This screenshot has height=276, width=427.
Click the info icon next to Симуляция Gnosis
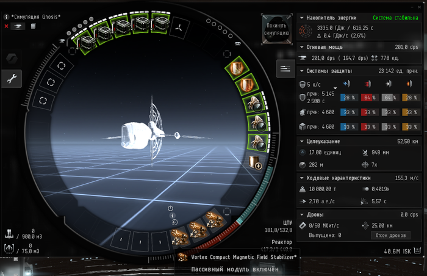(7, 16)
